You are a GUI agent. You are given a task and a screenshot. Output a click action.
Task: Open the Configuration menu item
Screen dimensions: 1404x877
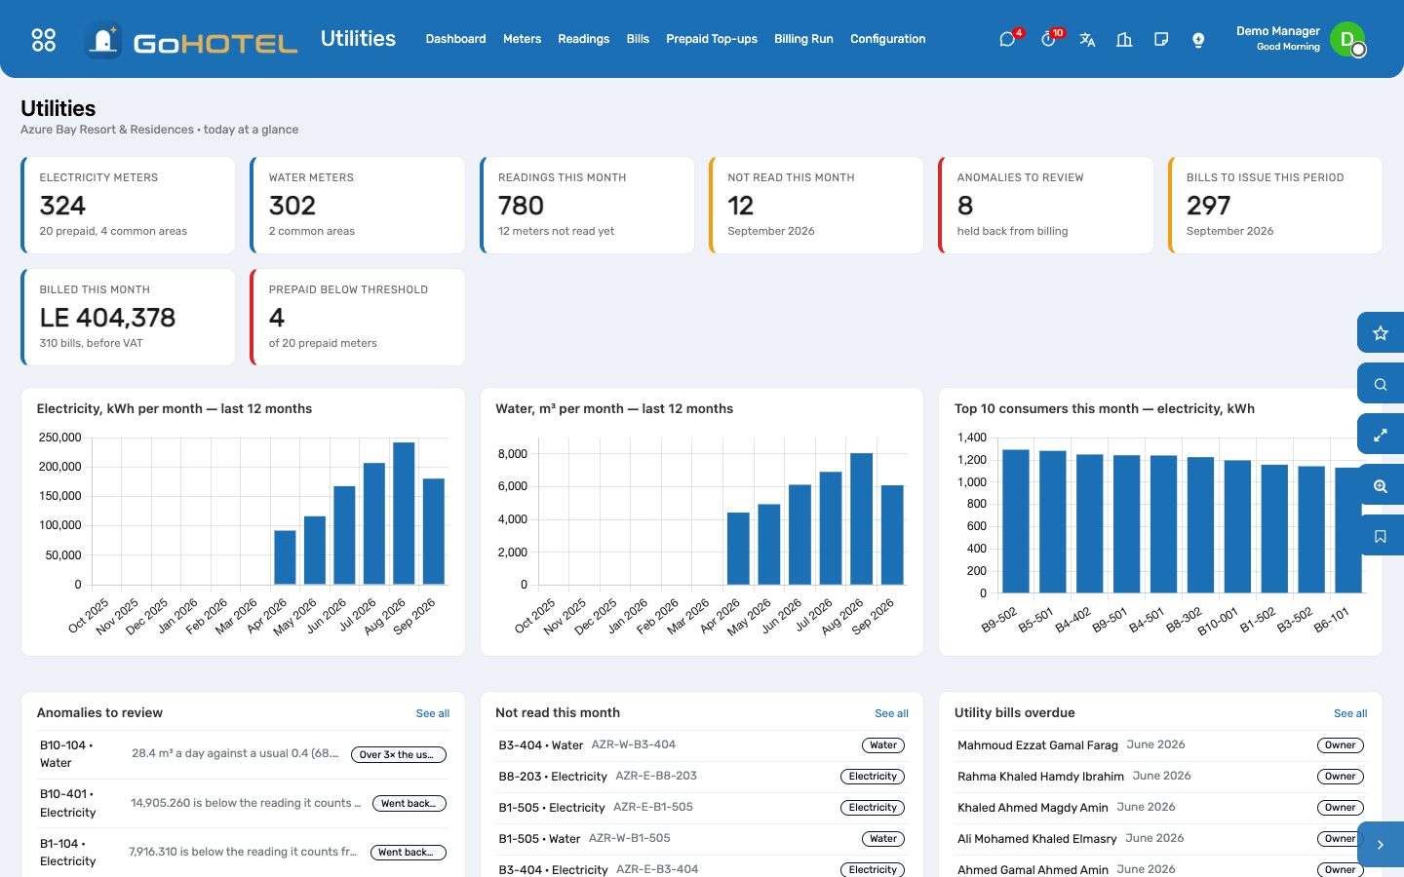pos(888,39)
